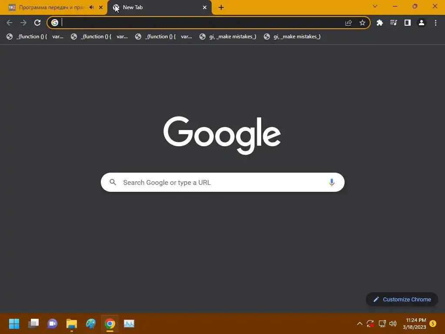Open Task View on the taskbar
Screen dimensions: 445x334
pyautogui.click(x=33, y=324)
